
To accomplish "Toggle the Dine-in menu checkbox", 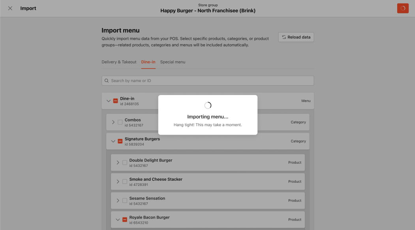I will tap(115, 101).
